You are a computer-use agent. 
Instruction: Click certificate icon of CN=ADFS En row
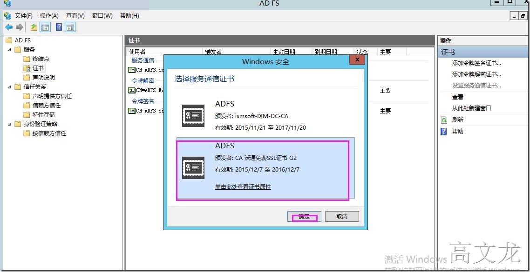132,91
